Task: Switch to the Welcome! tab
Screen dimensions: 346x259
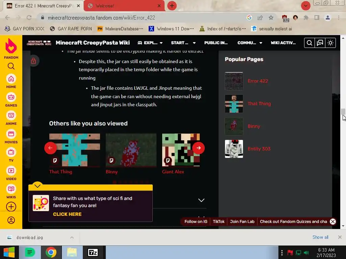Action: click(x=124, y=6)
